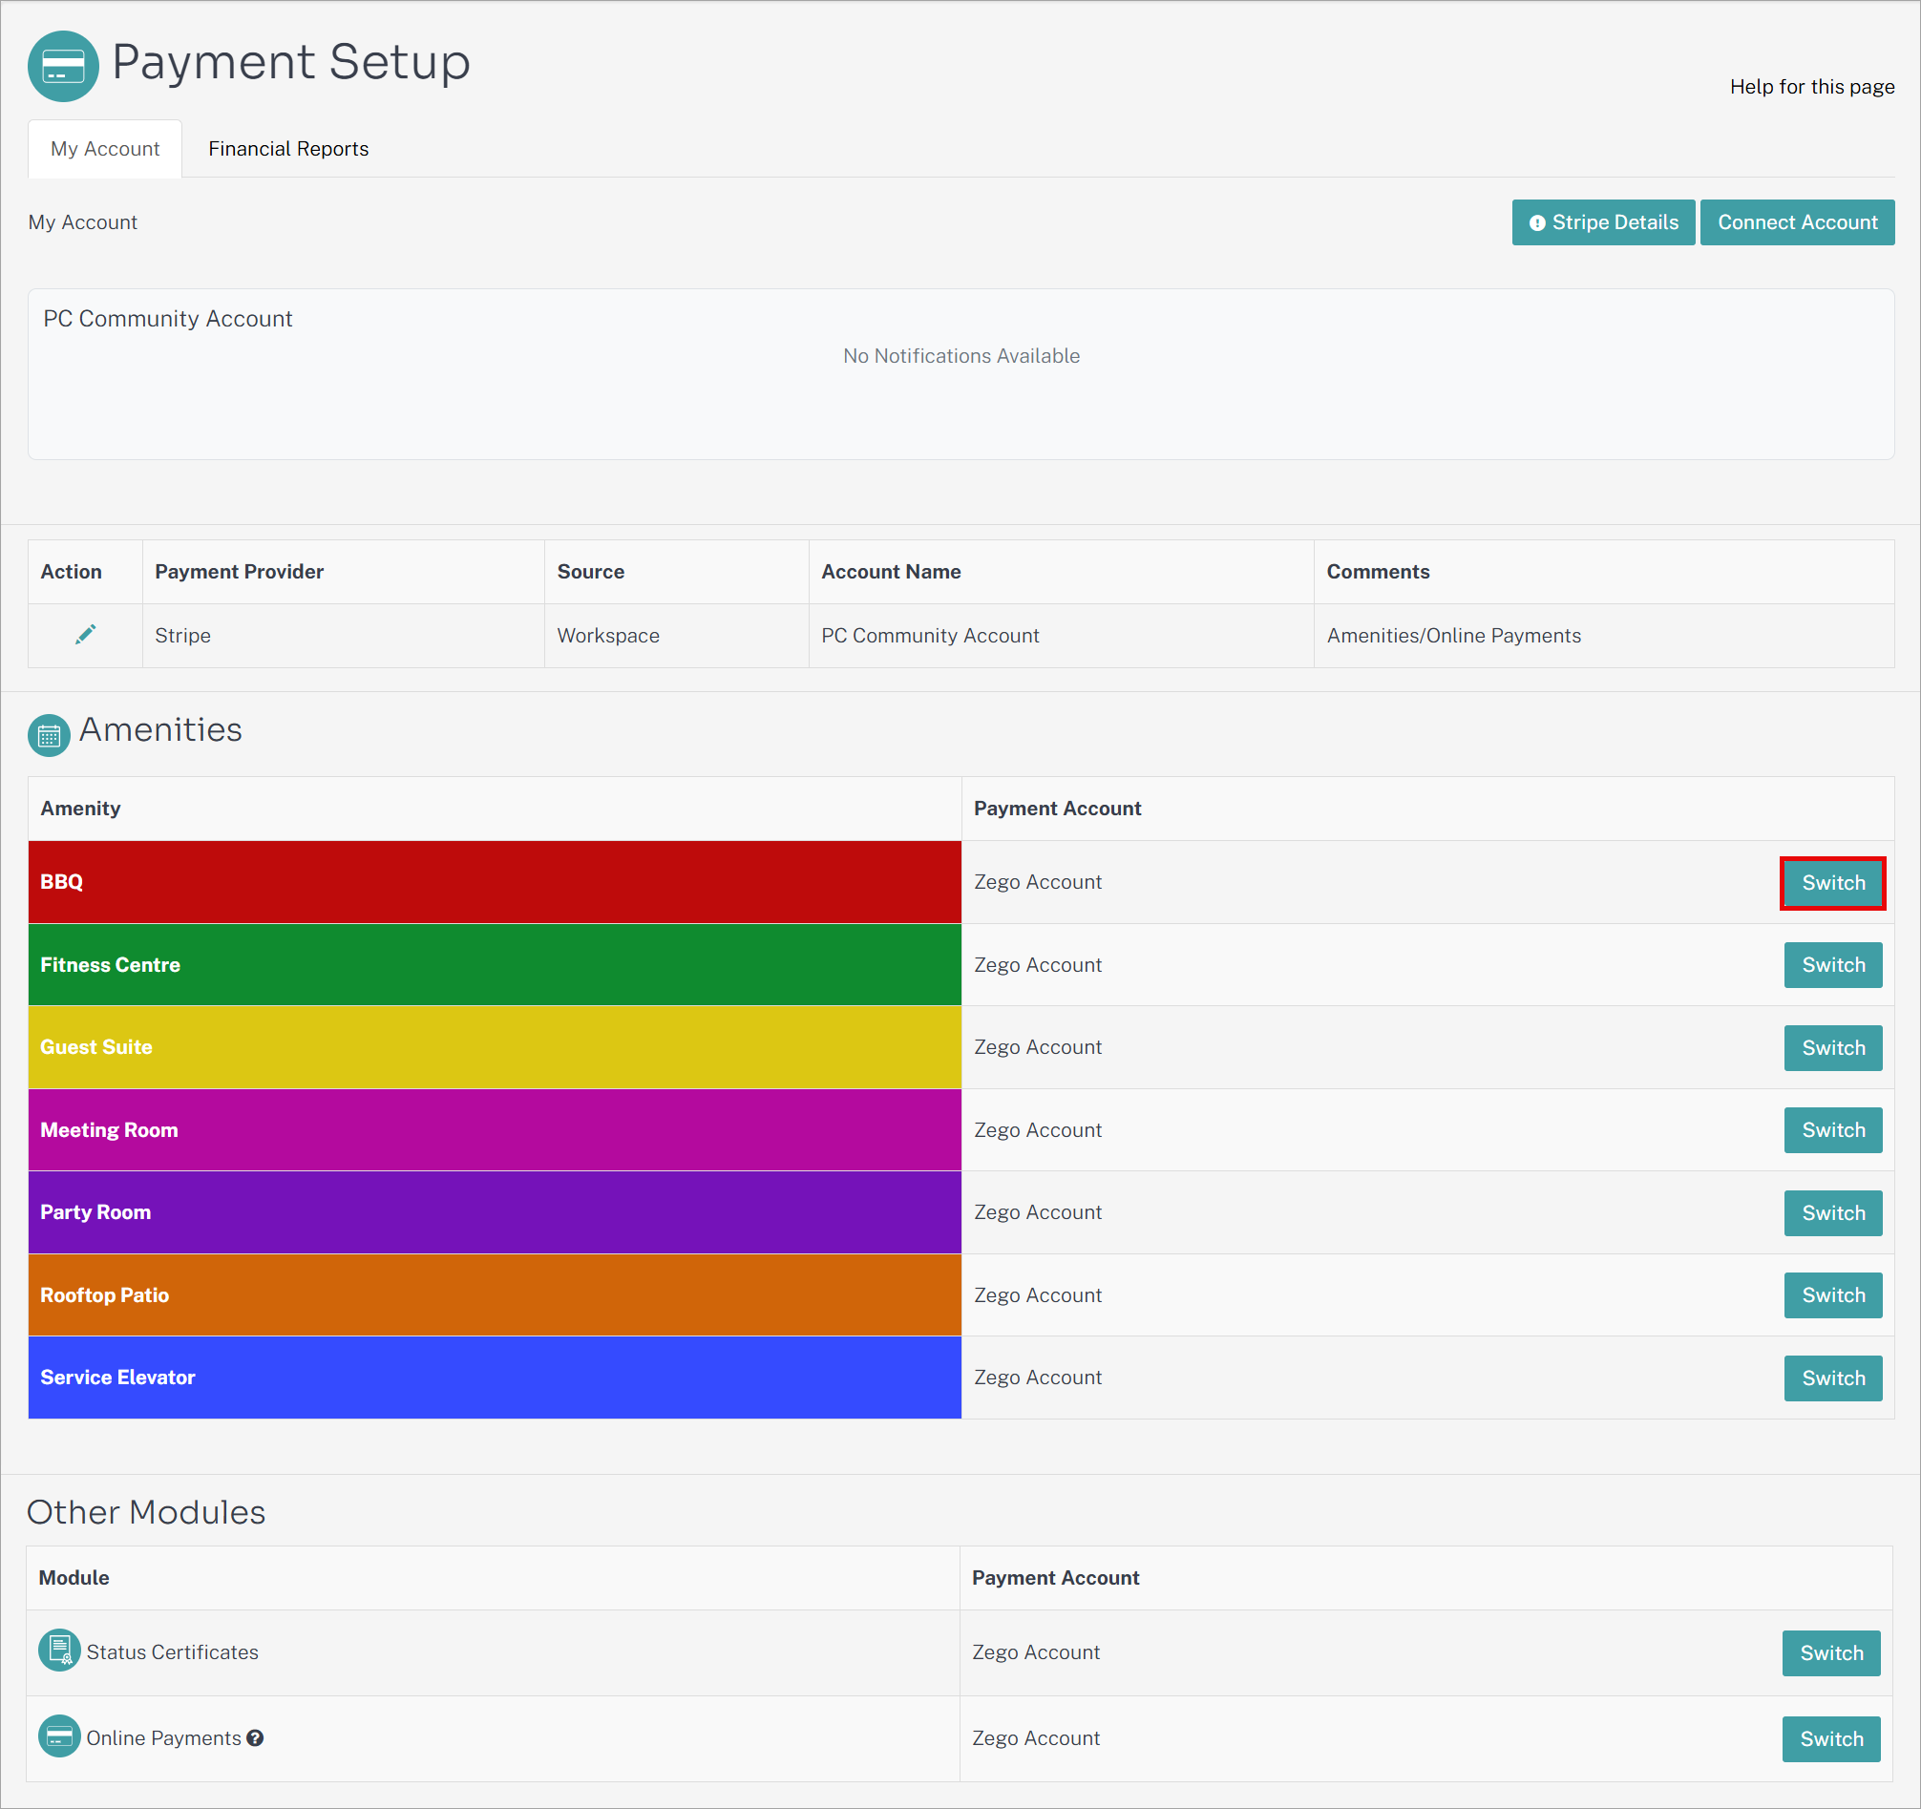Select the My Account tab
The width and height of the screenshot is (1921, 1809).
pyautogui.click(x=105, y=149)
